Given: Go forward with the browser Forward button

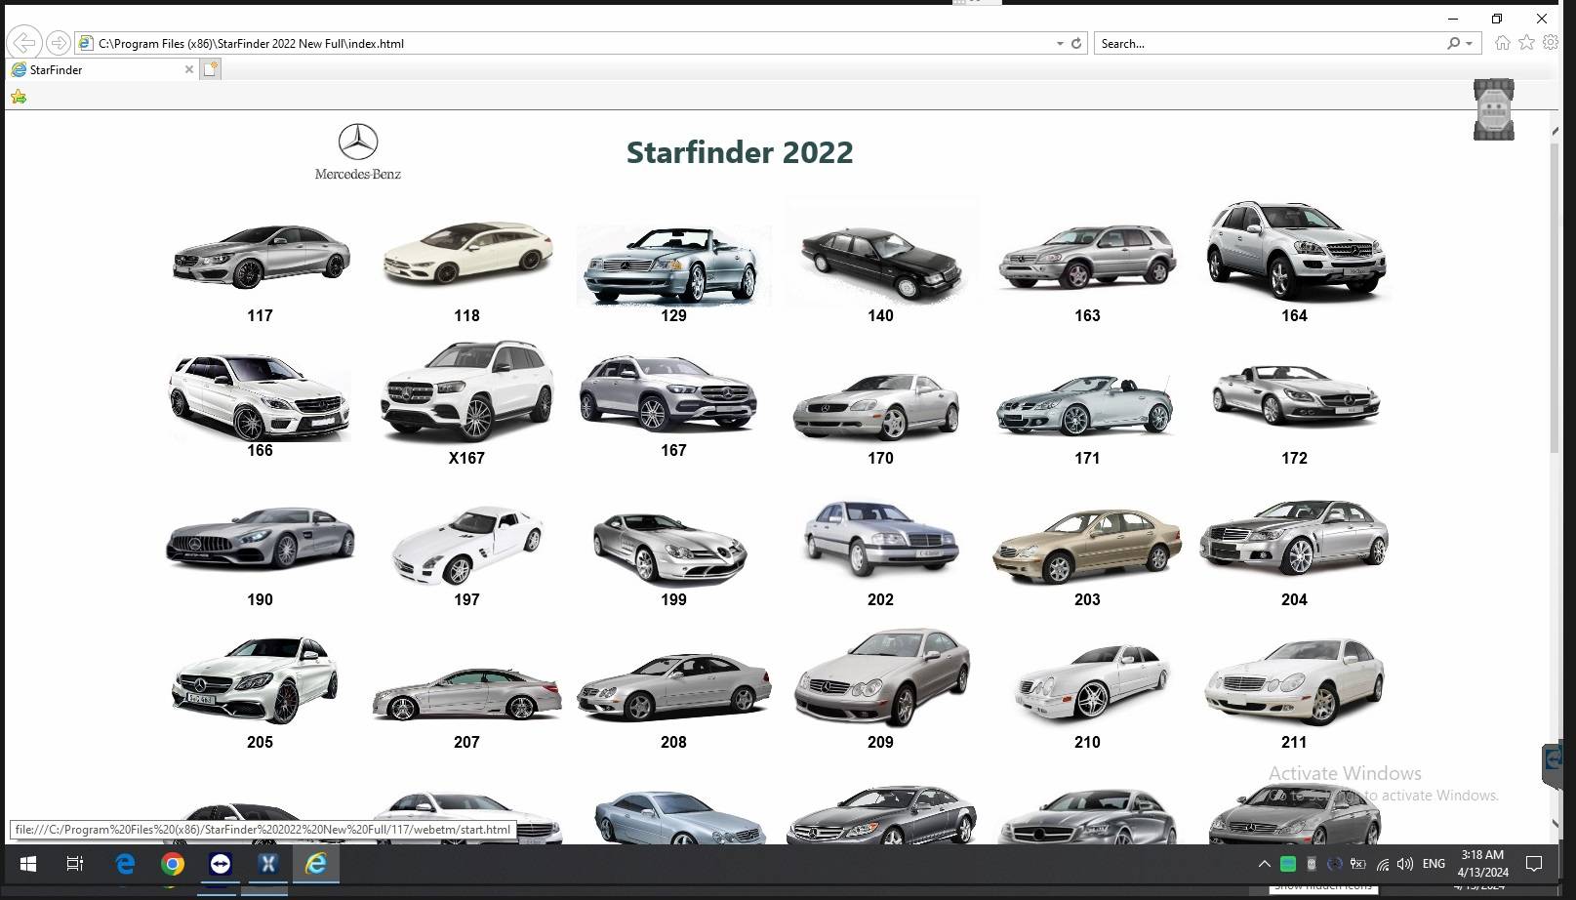Looking at the screenshot, I should tap(58, 43).
